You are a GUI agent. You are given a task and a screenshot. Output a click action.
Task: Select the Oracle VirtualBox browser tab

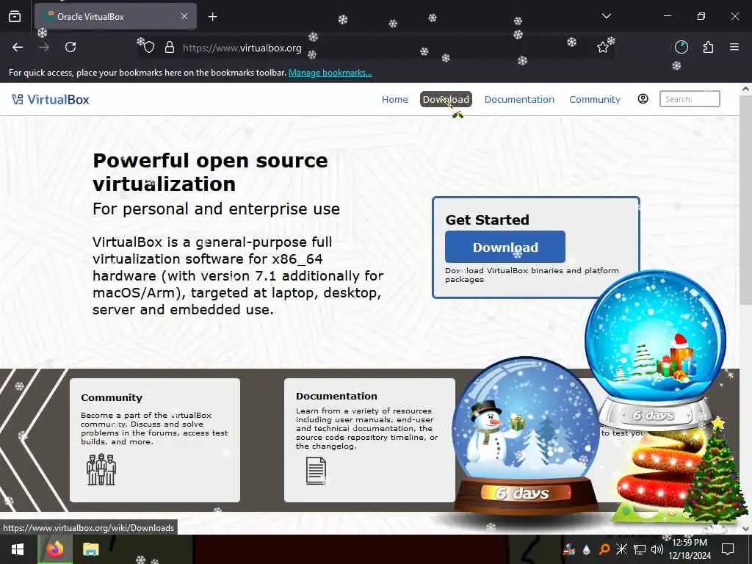point(115,16)
